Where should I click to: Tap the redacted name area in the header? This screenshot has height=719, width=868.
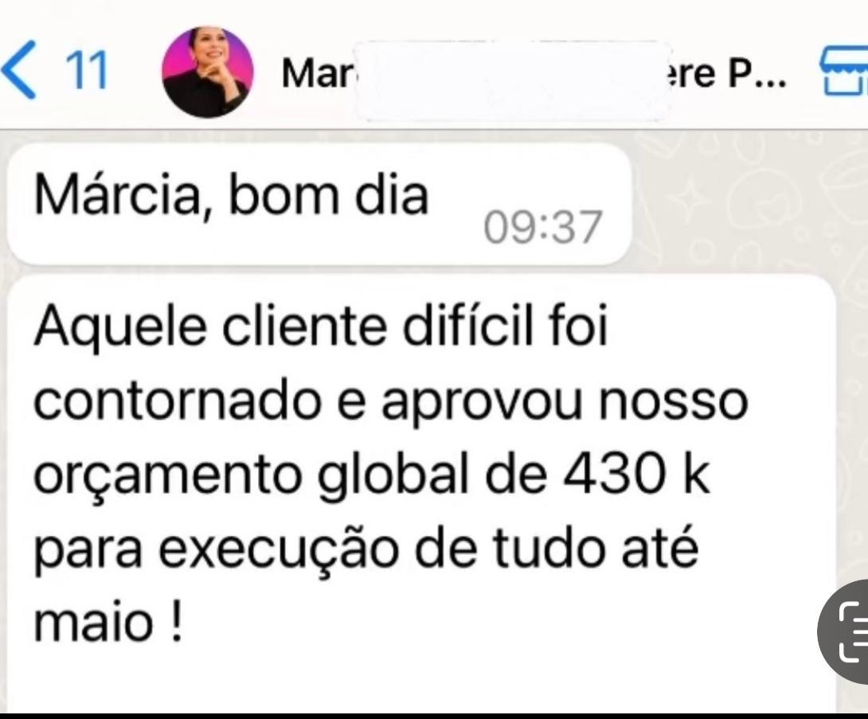(512, 80)
